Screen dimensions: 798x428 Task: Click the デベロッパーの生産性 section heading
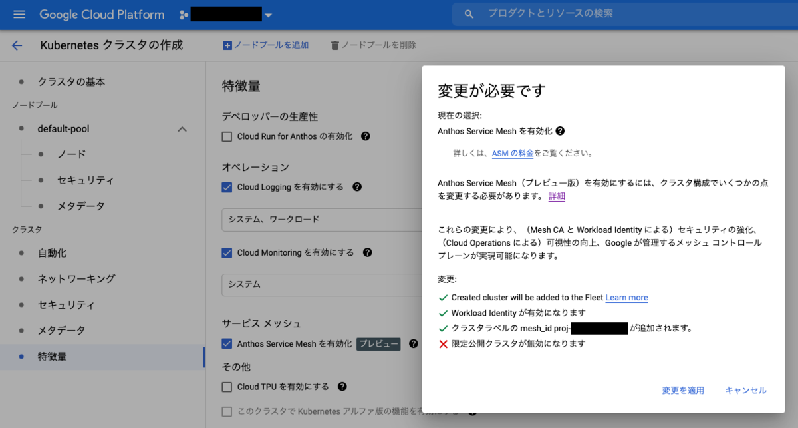coord(270,116)
